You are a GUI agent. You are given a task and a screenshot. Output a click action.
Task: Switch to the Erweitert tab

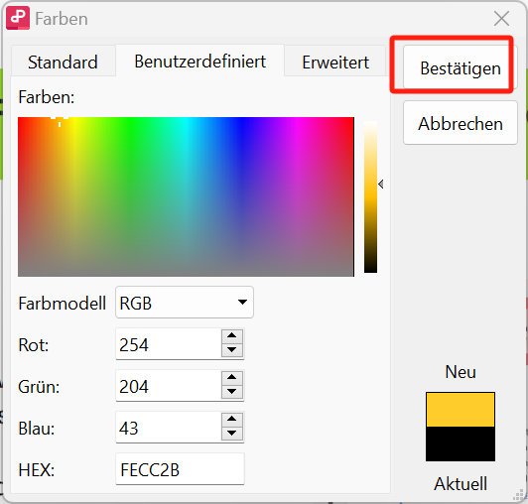335,62
